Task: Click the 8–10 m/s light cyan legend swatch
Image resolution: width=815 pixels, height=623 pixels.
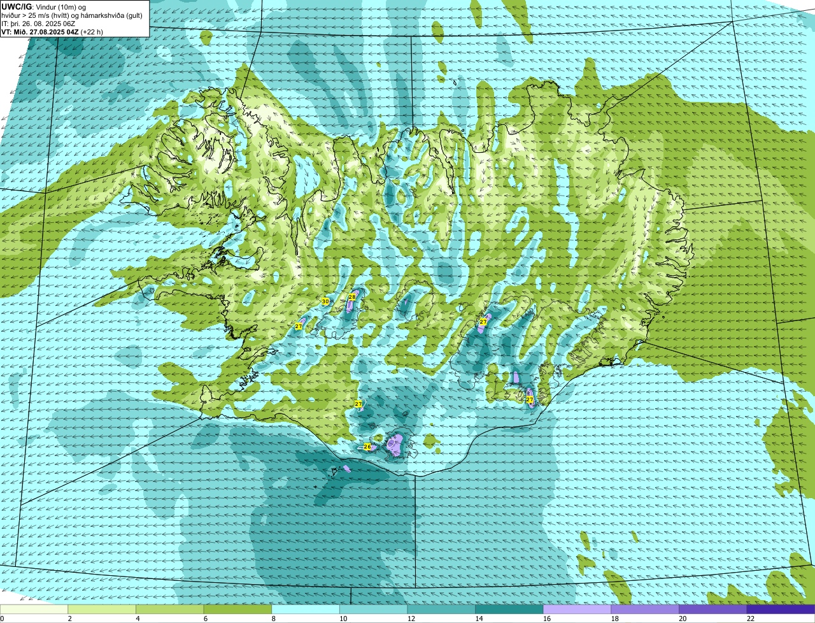Action: pyautogui.click(x=306, y=609)
